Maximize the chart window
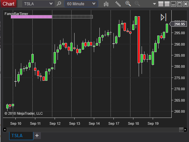This screenshot has width=189, height=142. 180,4
